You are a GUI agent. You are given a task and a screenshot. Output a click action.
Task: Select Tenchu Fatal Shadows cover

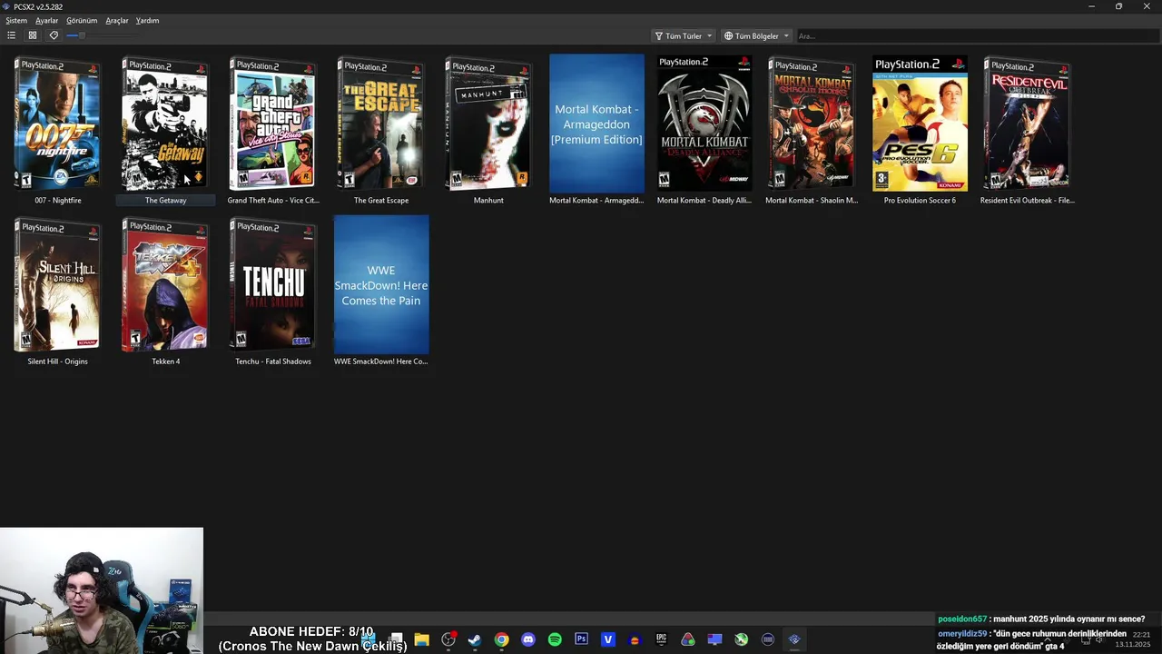272,284
